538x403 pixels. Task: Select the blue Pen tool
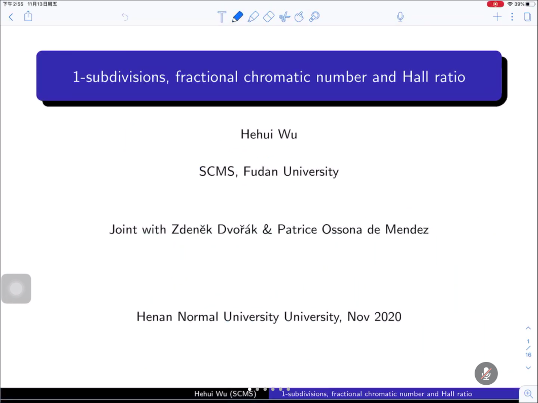pos(237,17)
